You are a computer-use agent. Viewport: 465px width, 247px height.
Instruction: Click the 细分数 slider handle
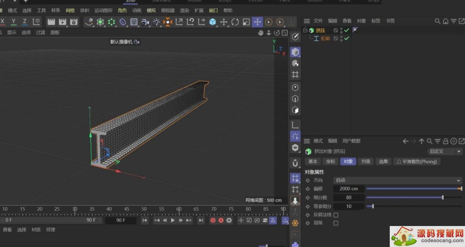tap(443, 198)
